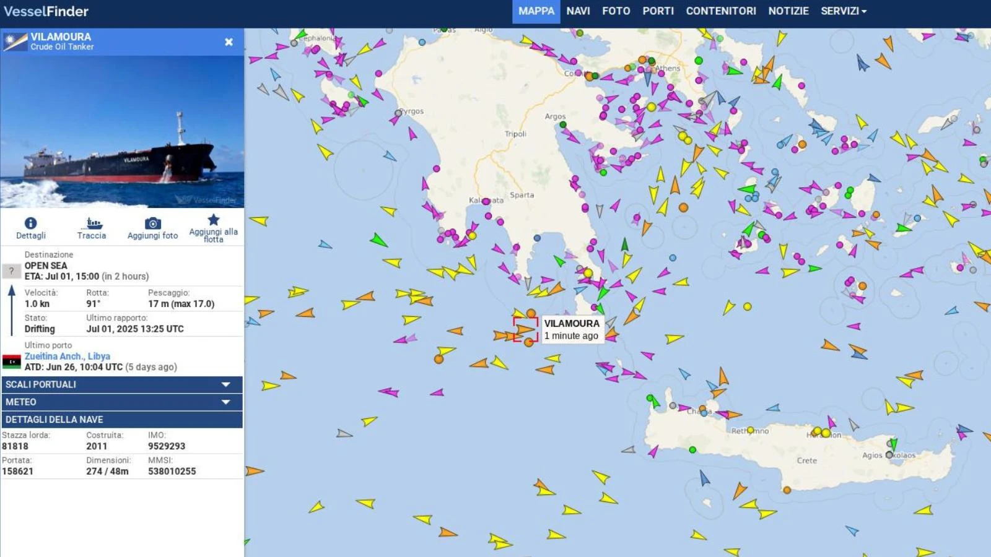Click the Athens city label on map

click(668, 68)
